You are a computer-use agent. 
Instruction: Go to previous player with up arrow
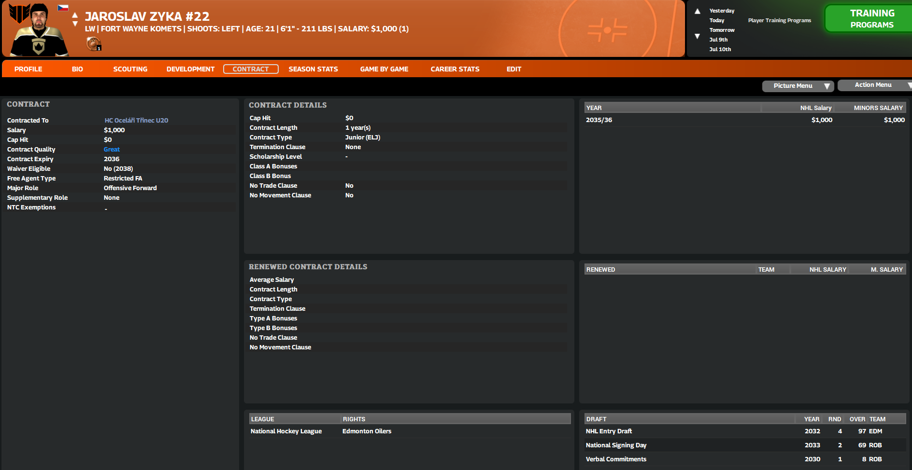click(x=75, y=15)
